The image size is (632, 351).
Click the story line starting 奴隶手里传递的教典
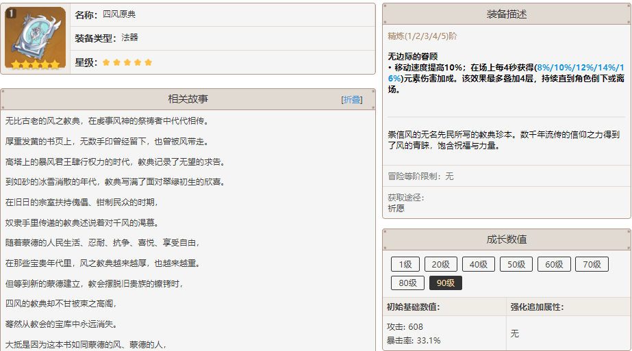pos(82,223)
